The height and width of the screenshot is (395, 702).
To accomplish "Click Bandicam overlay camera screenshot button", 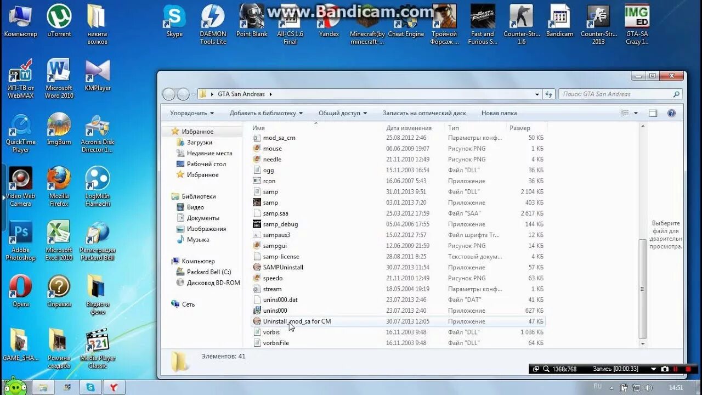I will pyautogui.click(x=665, y=369).
